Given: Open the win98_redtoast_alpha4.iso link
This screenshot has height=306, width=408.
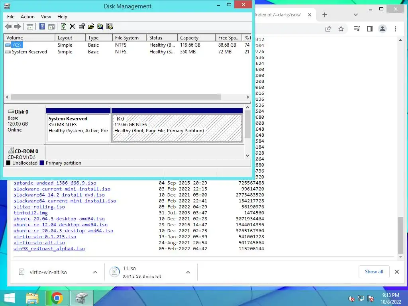Looking at the screenshot, I should point(49,249).
